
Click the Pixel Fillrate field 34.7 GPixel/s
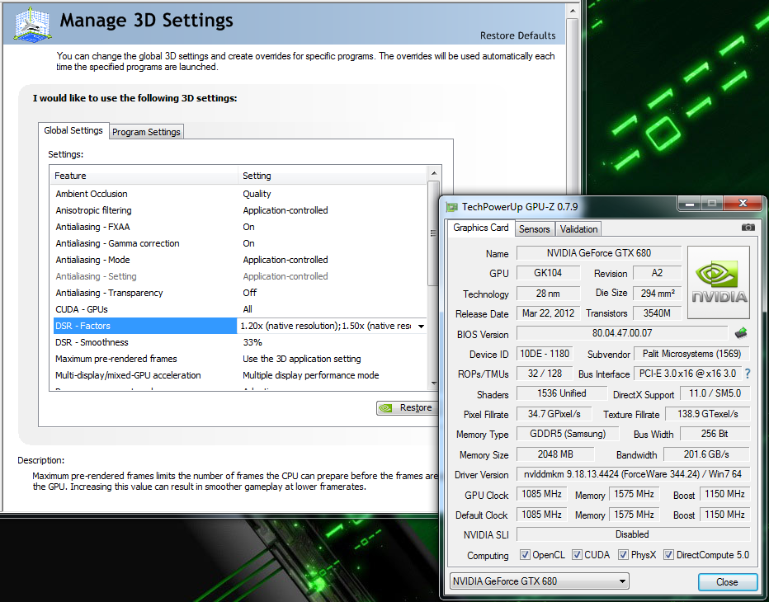click(554, 414)
